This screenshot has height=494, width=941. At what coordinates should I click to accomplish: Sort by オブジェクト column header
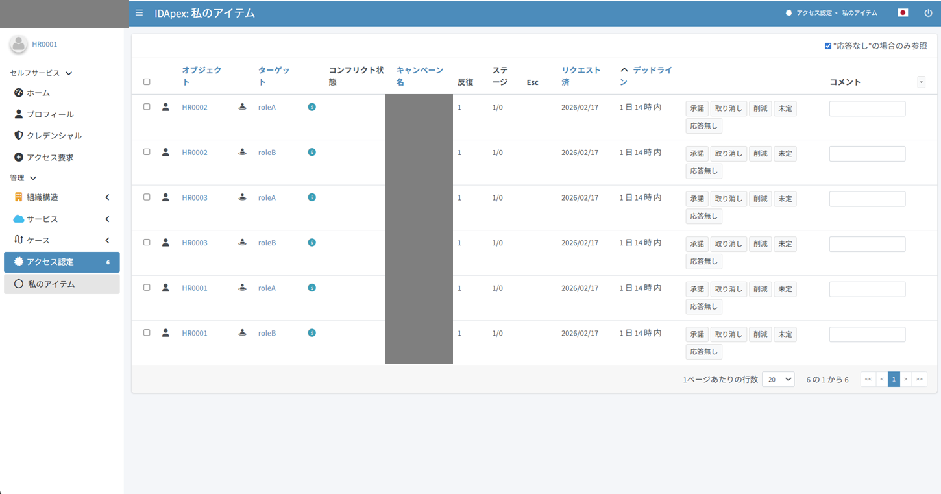tap(202, 76)
